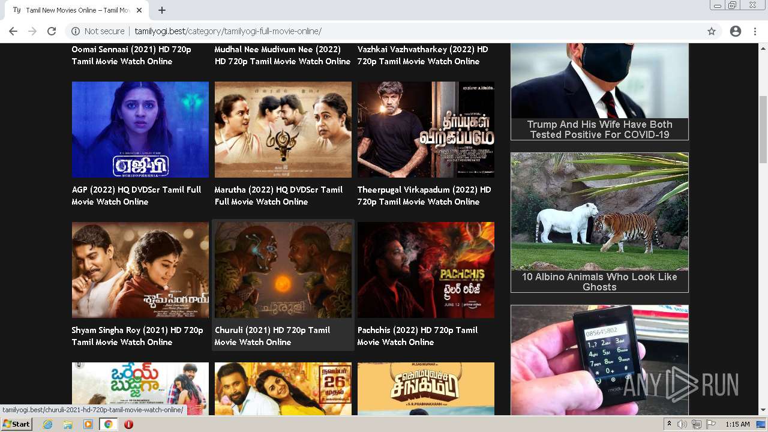This screenshot has height=432, width=768.
Task: Open the AGP (2022) movie poster
Action: pos(140,130)
